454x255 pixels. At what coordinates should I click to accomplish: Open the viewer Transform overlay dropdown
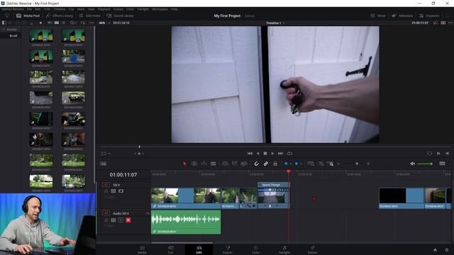coord(109,154)
